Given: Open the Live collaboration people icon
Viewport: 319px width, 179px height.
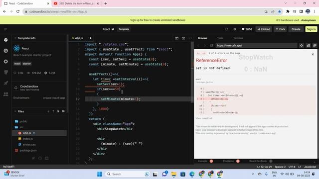Looking at the screenshot, I should (5, 94).
